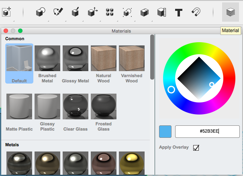Toggle the Apply Overlay checkbox
This screenshot has height=176, width=243.
tap(196, 147)
